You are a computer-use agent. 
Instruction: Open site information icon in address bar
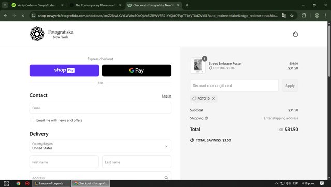coord(33,16)
